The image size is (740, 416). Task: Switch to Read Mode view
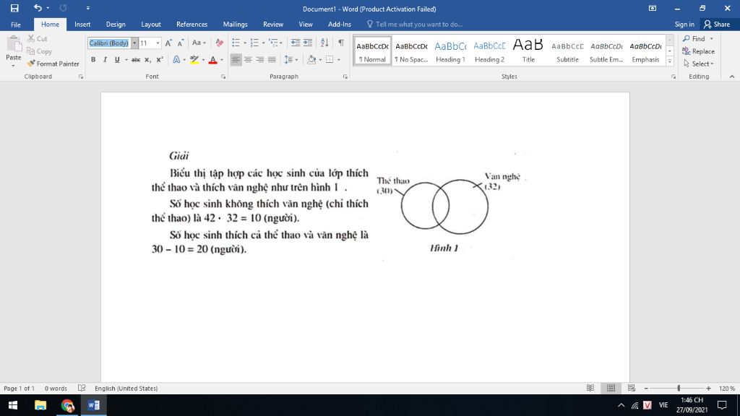(x=590, y=388)
